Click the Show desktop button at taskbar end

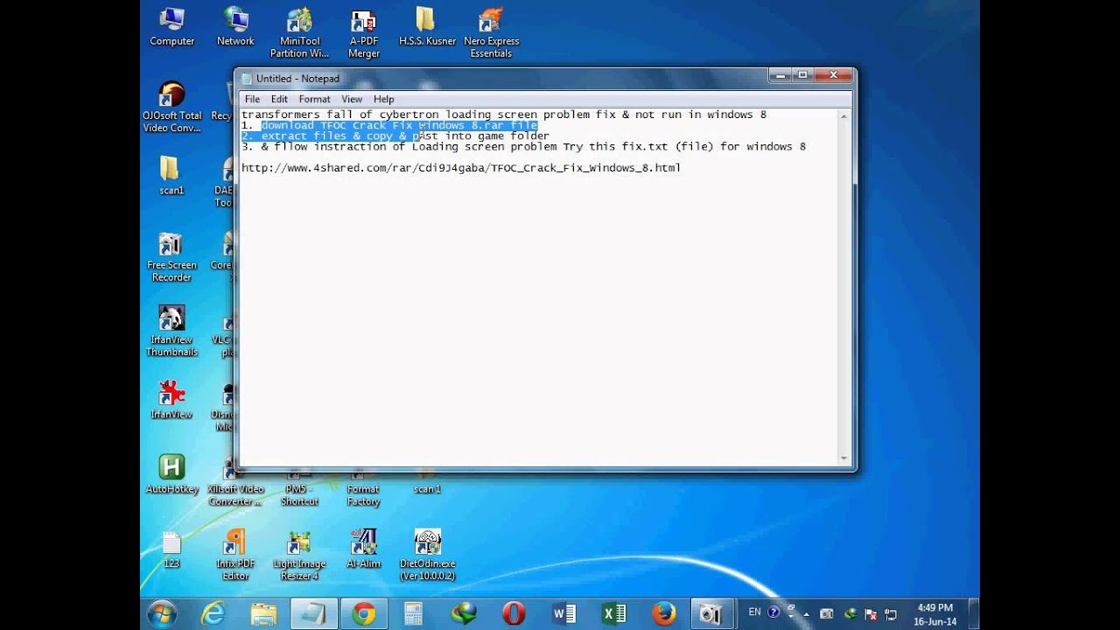pyautogui.click(x=974, y=614)
